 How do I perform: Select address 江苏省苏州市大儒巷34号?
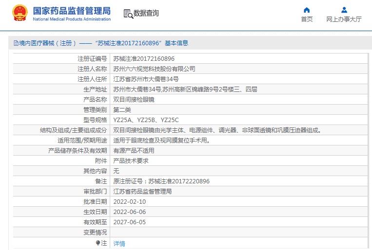tap(146, 79)
